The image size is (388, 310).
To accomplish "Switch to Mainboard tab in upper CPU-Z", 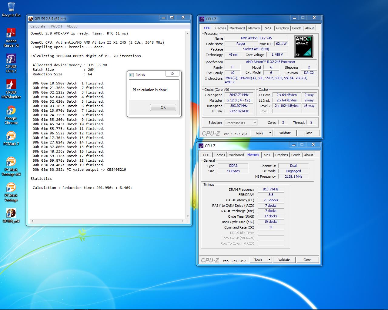I will pyautogui.click(x=237, y=28).
